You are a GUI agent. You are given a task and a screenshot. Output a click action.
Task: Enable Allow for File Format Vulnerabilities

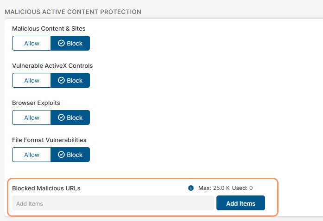pyautogui.click(x=32, y=155)
